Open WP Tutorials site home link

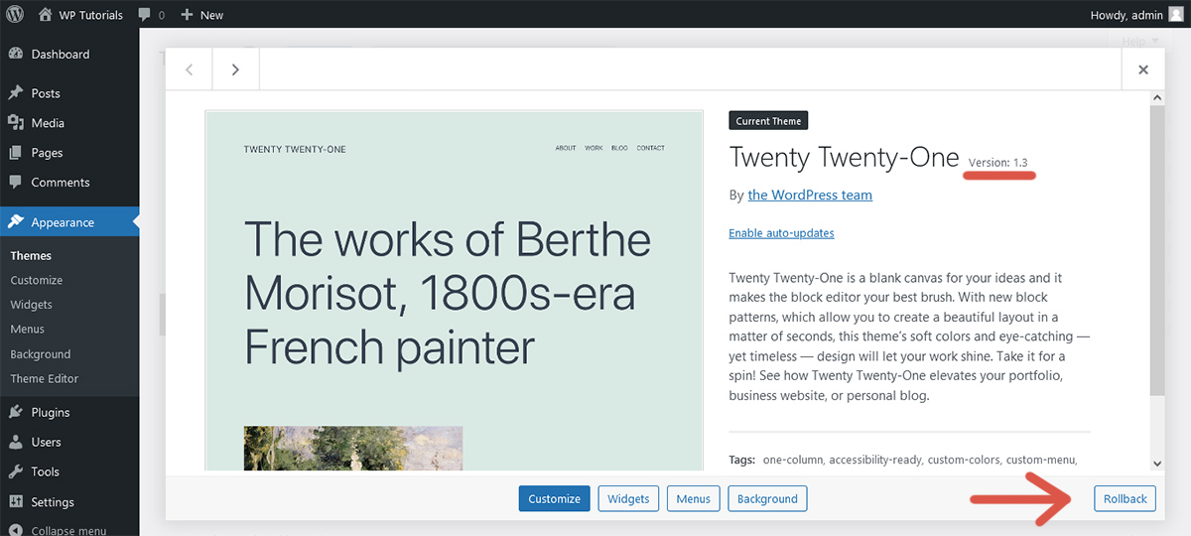click(79, 15)
